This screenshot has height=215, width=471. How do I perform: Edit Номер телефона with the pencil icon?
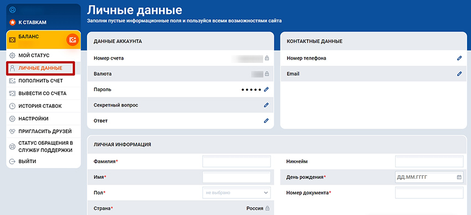pos(459,58)
